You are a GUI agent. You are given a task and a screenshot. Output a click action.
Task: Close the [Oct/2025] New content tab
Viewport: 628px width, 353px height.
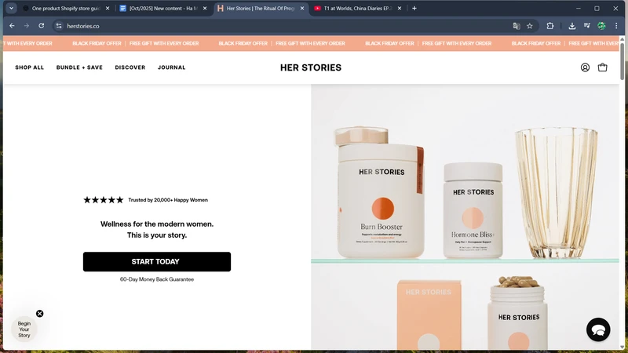pyautogui.click(x=205, y=8)
